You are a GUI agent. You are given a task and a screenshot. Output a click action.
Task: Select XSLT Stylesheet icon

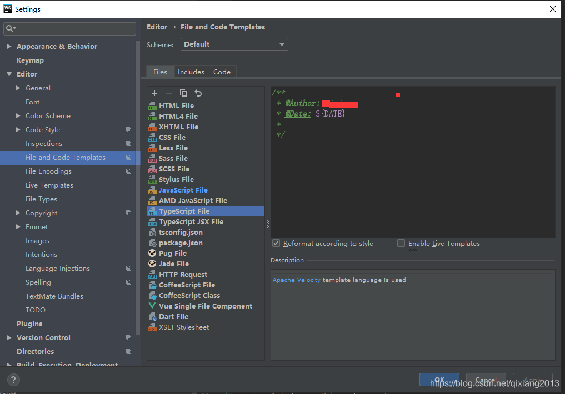coord(152,327)
